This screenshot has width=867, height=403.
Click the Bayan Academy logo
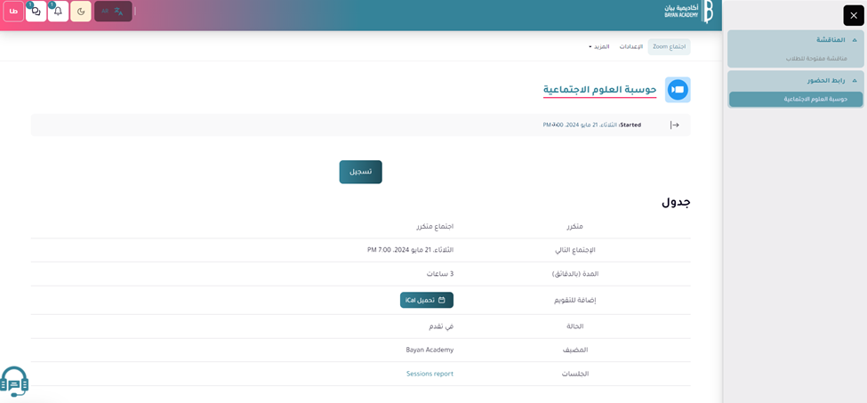[x=688, y=12]
